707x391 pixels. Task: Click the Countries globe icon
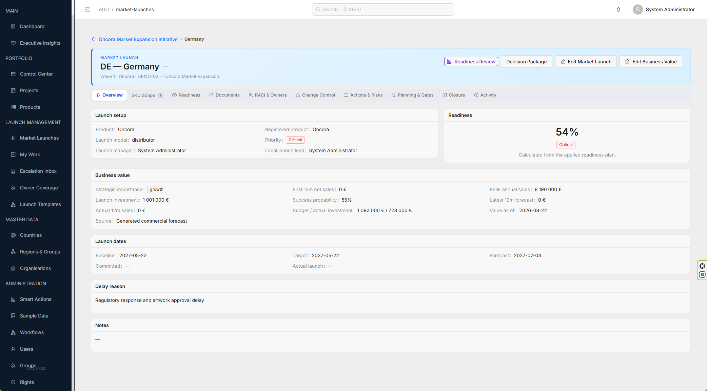pyautogui.click(x=13, y=235)
